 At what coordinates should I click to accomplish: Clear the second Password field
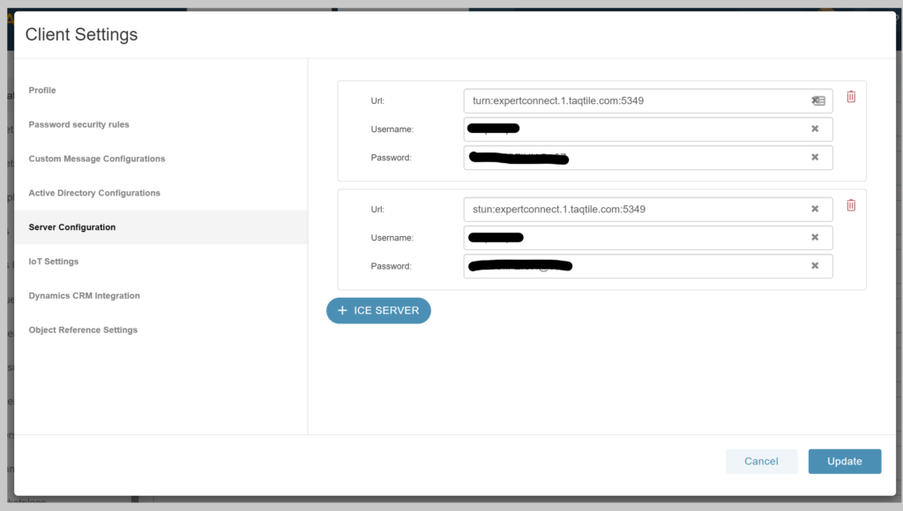[815, 265]
